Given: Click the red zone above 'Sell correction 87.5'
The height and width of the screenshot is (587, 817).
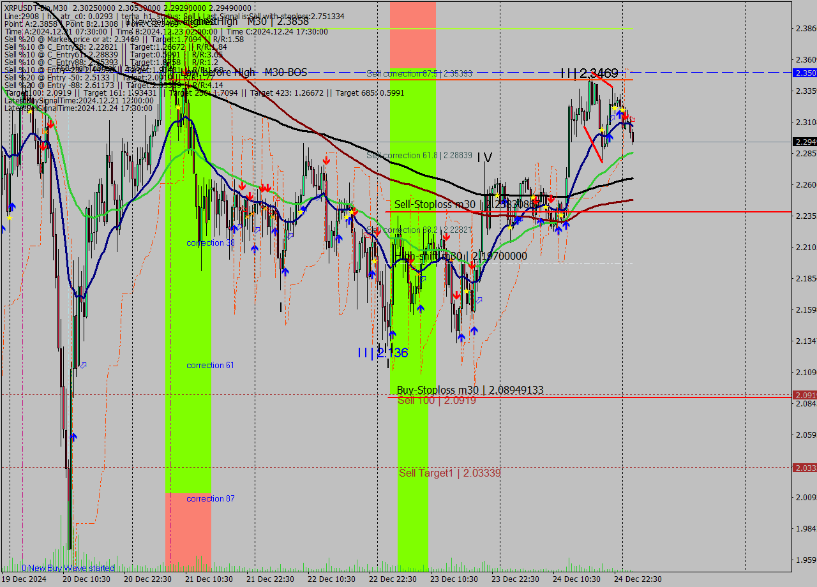Looking at the screenshot, I should click(413, 34).
